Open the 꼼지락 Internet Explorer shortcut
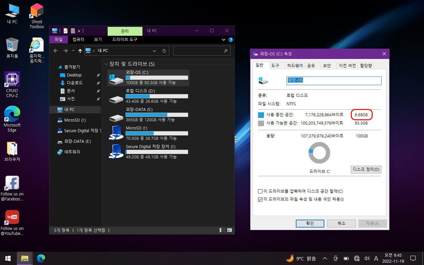This screenshot has height=265, width=424. (x=37, y=50)
